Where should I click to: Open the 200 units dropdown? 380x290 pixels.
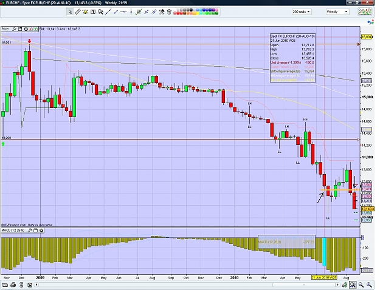302,12
